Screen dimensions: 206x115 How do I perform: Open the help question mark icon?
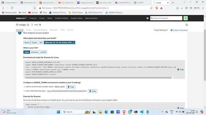click(x=147, y=18)
